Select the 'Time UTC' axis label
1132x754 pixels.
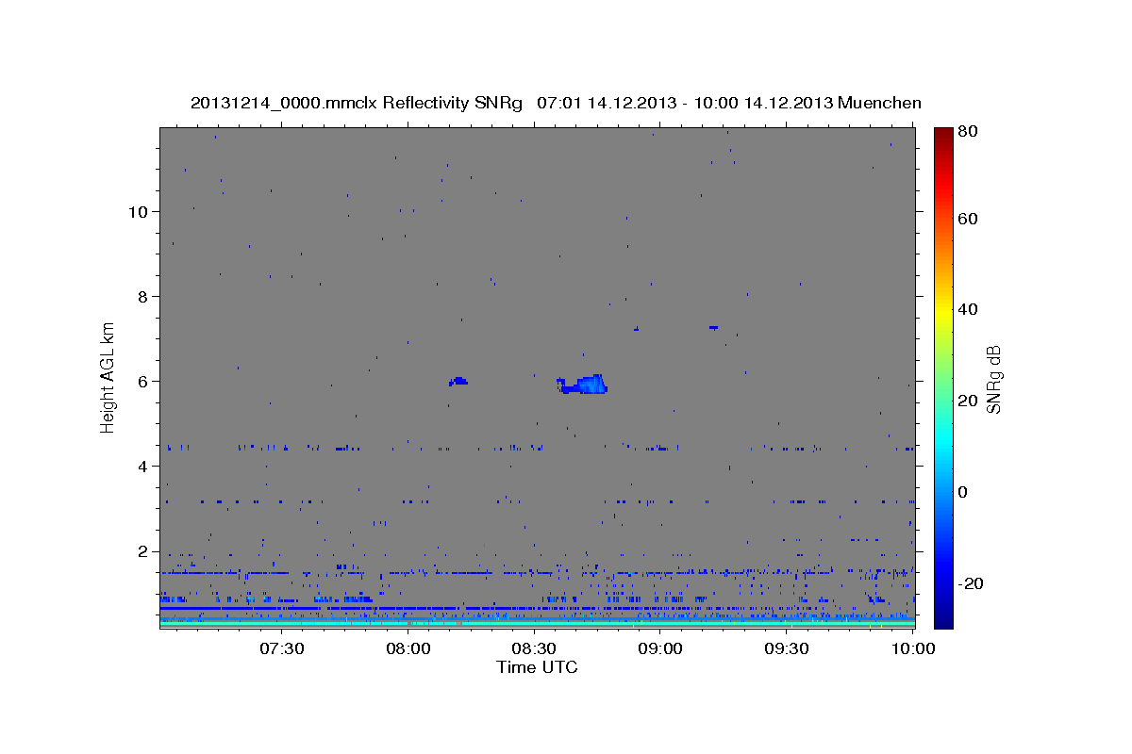pos(537,667)
